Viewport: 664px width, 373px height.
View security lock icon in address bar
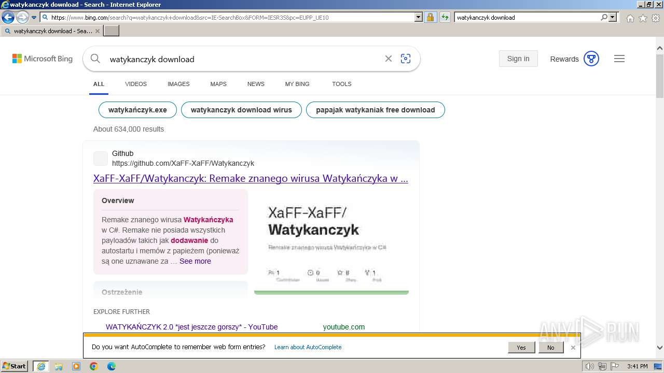pyautogui.click(x=430, y=17)
